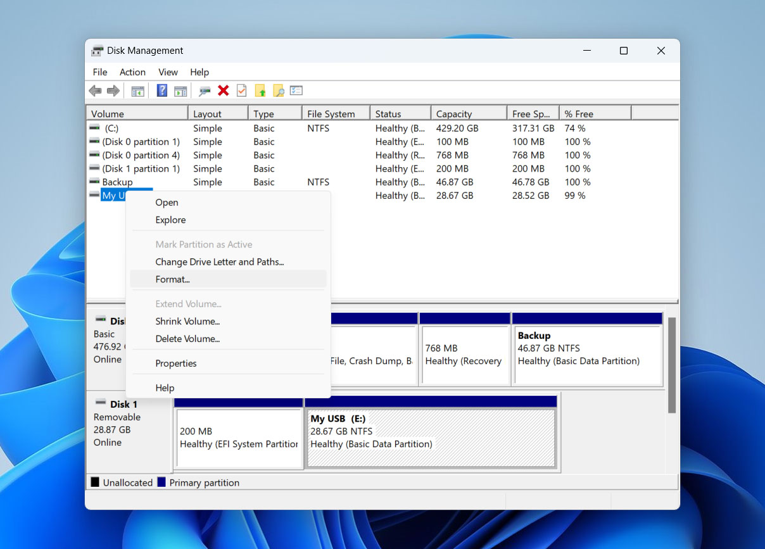Open the Action menu
The image size is (765, 549).
click(x=132, y=72)
